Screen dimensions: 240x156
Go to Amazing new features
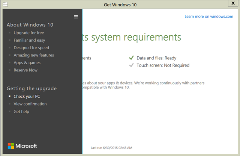click(34, 55)
